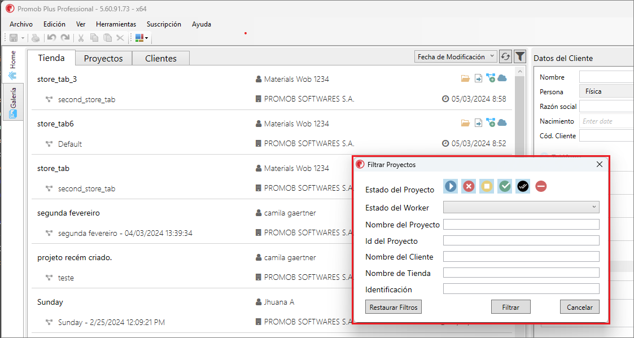Image resolution: width=634 pixels, height=338 pixels.
Task: Click the refresh projects icon button
Action: point(505,56)
